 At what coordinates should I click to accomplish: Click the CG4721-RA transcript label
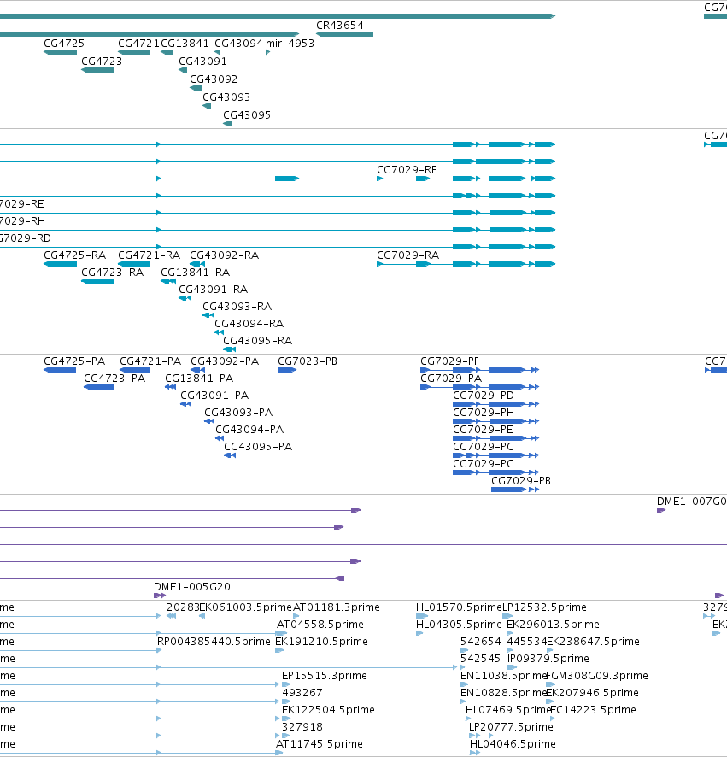[150, 255]
